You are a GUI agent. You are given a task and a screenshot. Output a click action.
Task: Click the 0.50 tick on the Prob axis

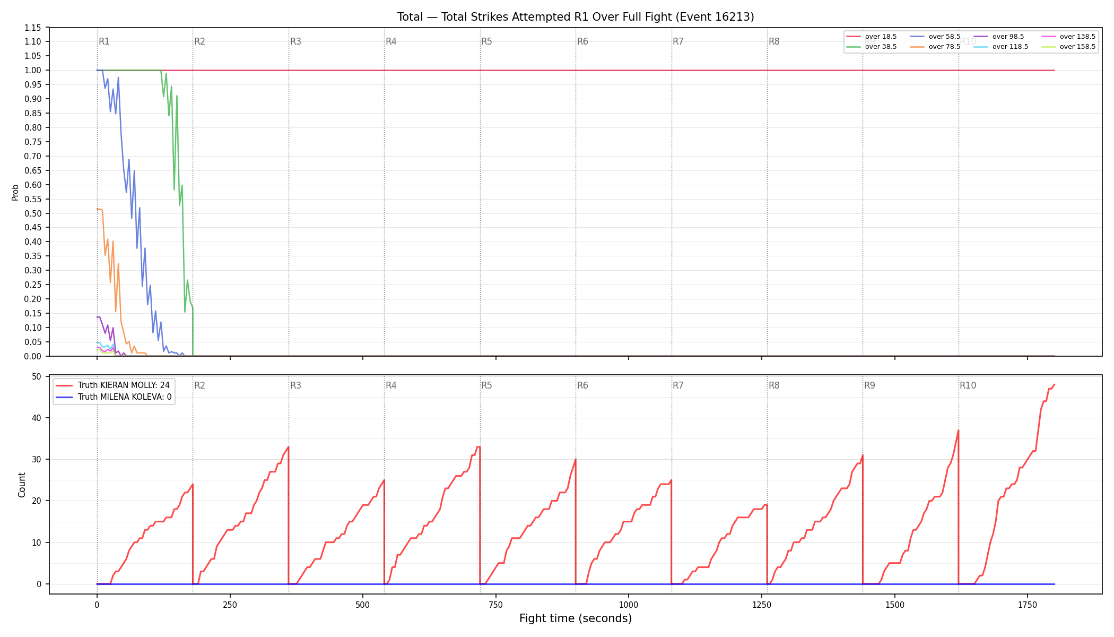[33, 213]
